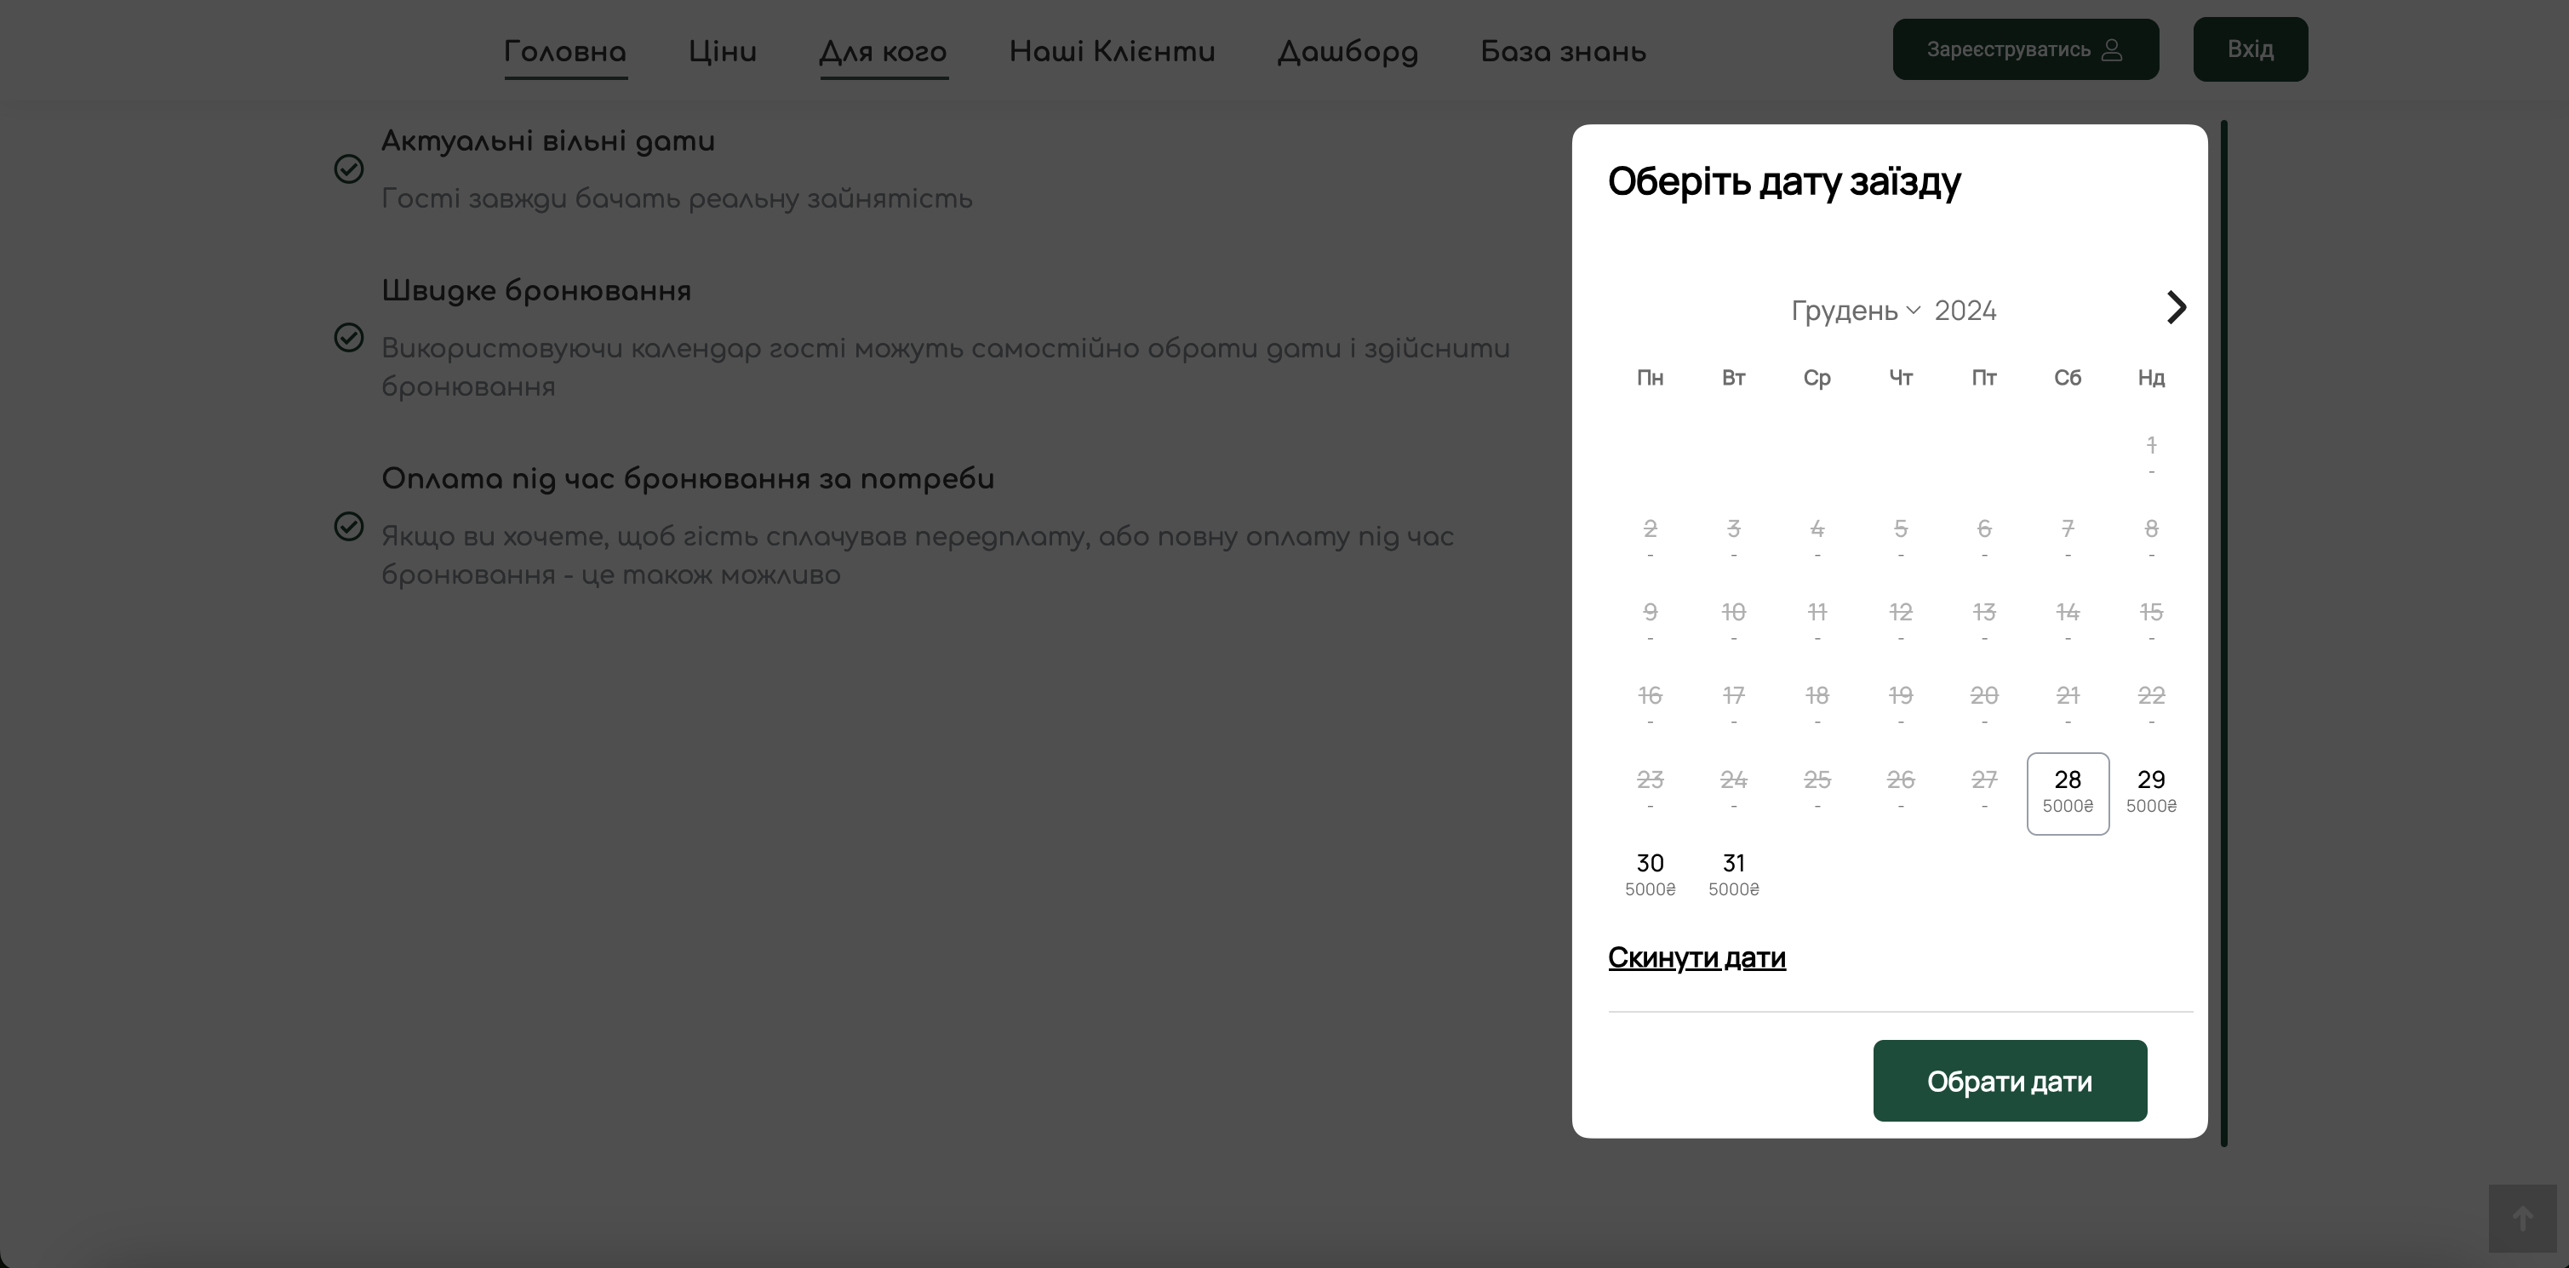Click the Гості завжди бачать реальну зайнятість text

point(676,198)
